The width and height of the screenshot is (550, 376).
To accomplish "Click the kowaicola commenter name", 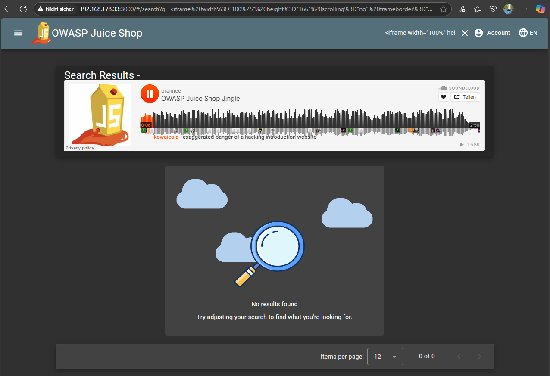I will click(166, 137).
